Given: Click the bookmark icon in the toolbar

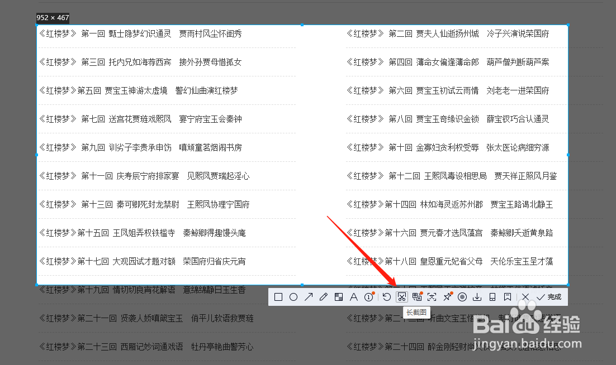Looking at the screenshot, I should (508, 297).
